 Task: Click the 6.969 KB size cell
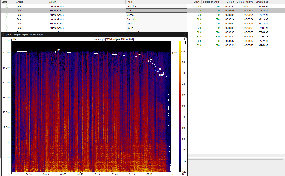click(x=264, y=45)
